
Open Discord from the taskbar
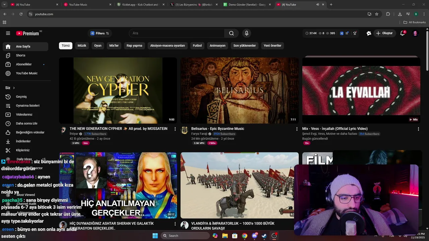pyautogui.click(x=254, y=236)
